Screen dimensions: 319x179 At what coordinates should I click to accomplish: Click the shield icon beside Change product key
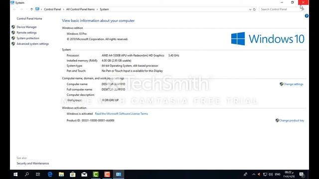tap(277, 120)
